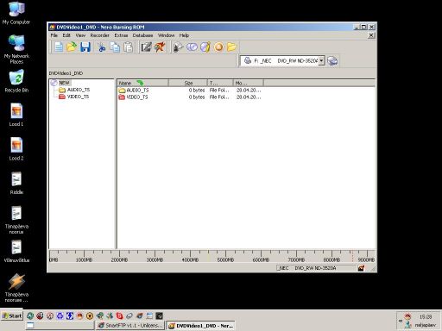Sort files by the Size column header
442x331 pixels.
coord(188,83)
